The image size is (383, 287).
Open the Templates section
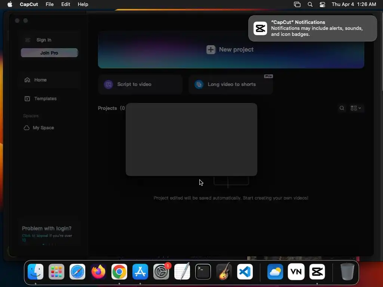tap(45, 99)
